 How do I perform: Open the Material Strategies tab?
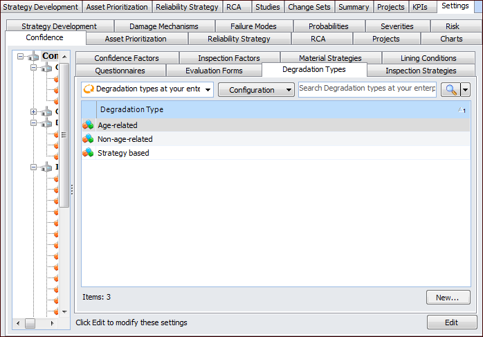[x=331, y=58]
